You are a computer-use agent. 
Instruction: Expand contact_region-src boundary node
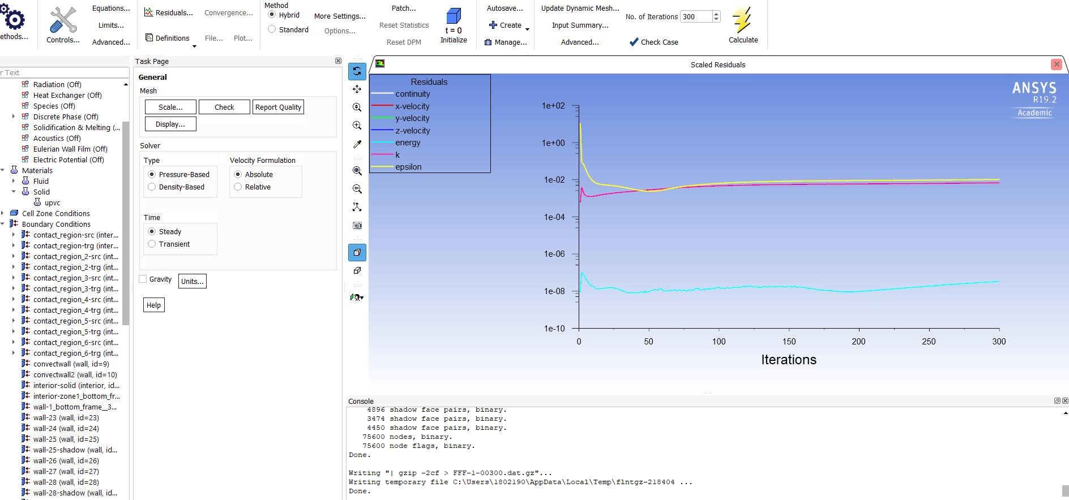click(14, 235)
